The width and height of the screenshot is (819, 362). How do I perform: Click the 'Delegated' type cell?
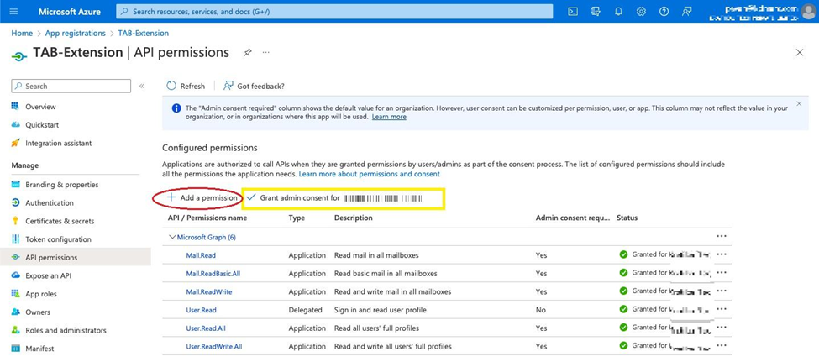pyautogui.click(x=305, y=310)
